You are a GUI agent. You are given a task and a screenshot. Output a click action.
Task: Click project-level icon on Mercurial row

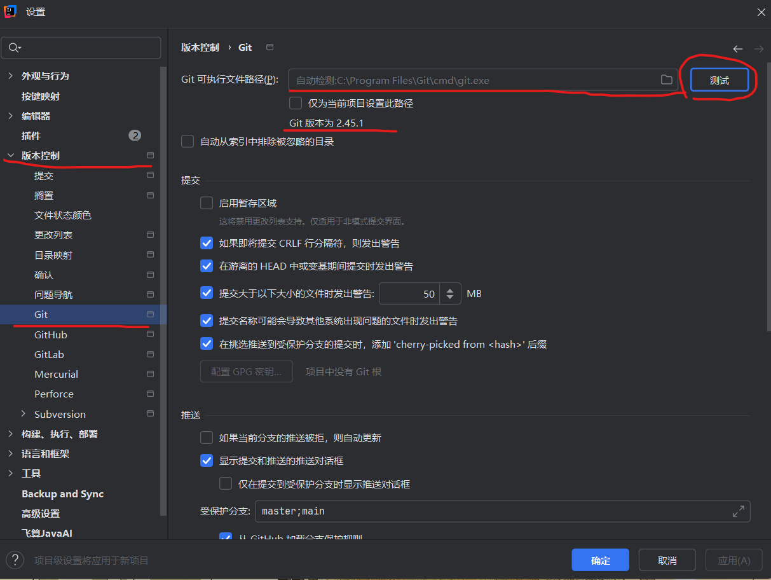(x=150, y=374)
